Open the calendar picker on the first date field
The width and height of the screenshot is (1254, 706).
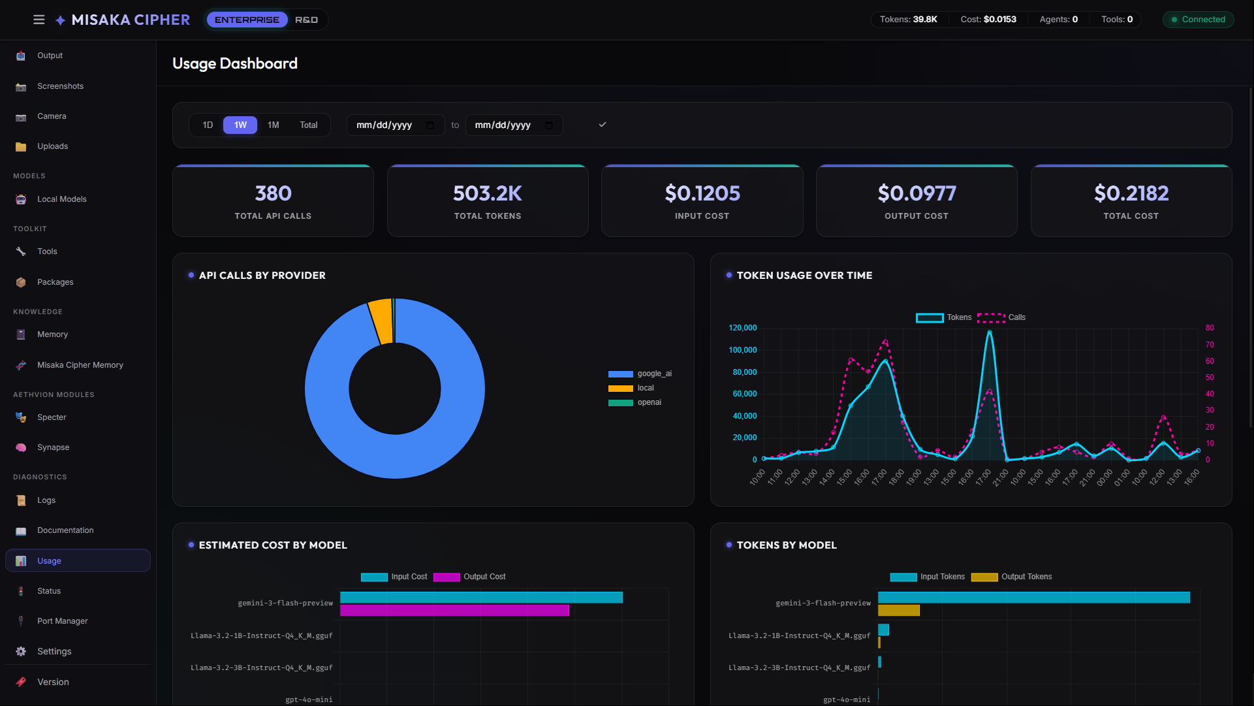click(430, 125)
